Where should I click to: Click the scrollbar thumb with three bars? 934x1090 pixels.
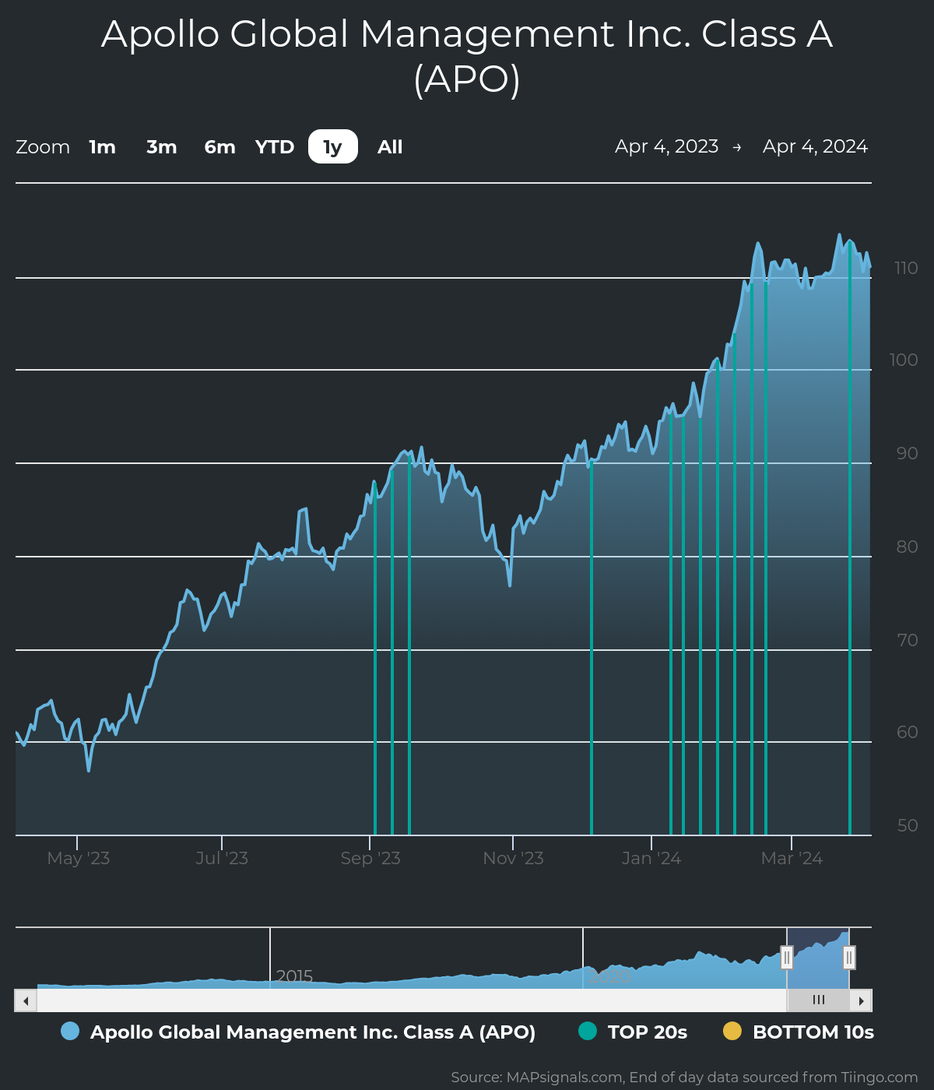coord(818,1000)
